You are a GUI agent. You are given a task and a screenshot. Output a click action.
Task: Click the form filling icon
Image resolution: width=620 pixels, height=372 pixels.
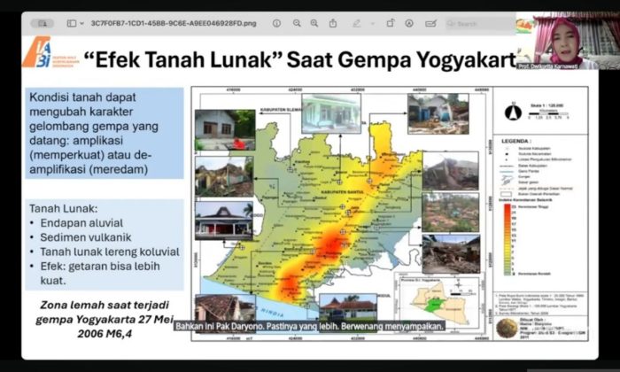point(430,23)
